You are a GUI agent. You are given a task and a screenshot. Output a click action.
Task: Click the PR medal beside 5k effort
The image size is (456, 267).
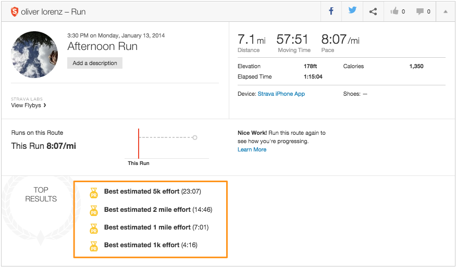[94, 193]
